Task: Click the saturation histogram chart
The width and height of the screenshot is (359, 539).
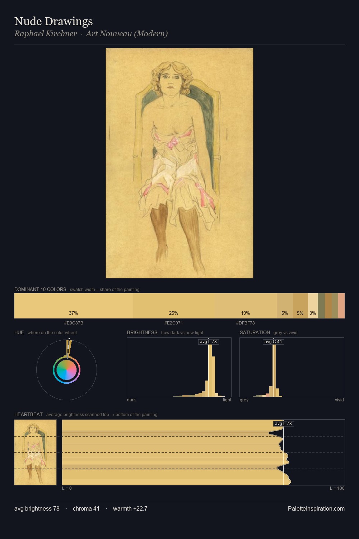Action: (x=292, y=367)
